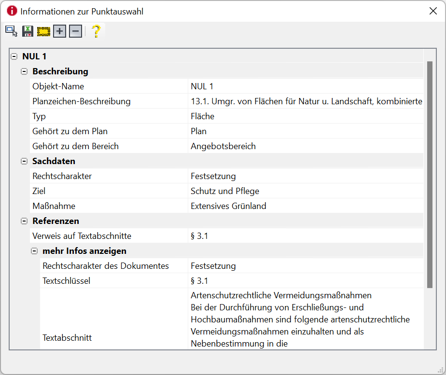Select the Objekt-Name row
446x375 pixels.
[58, 86]
